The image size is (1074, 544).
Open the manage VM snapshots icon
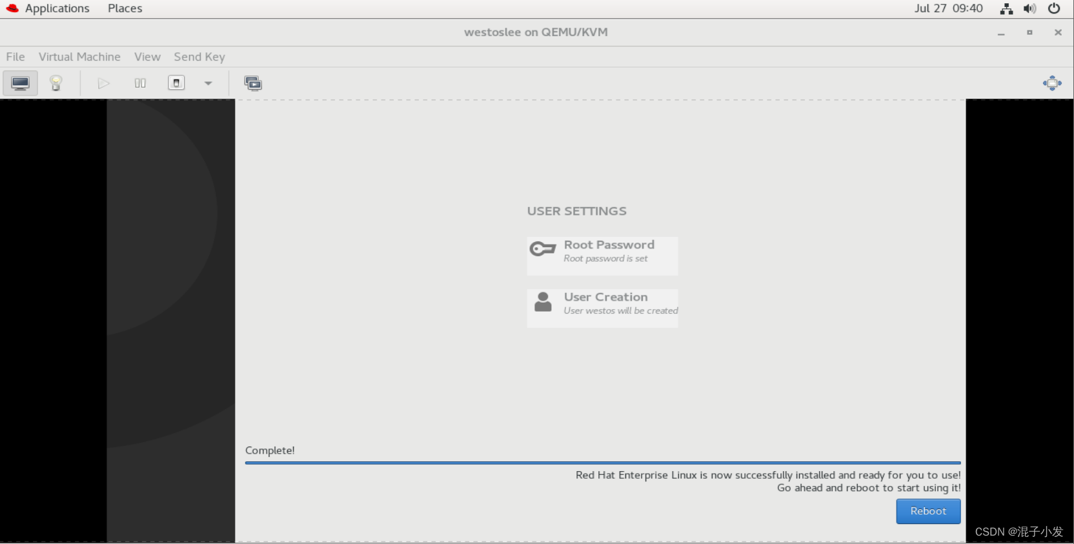(x=253, y=83)
